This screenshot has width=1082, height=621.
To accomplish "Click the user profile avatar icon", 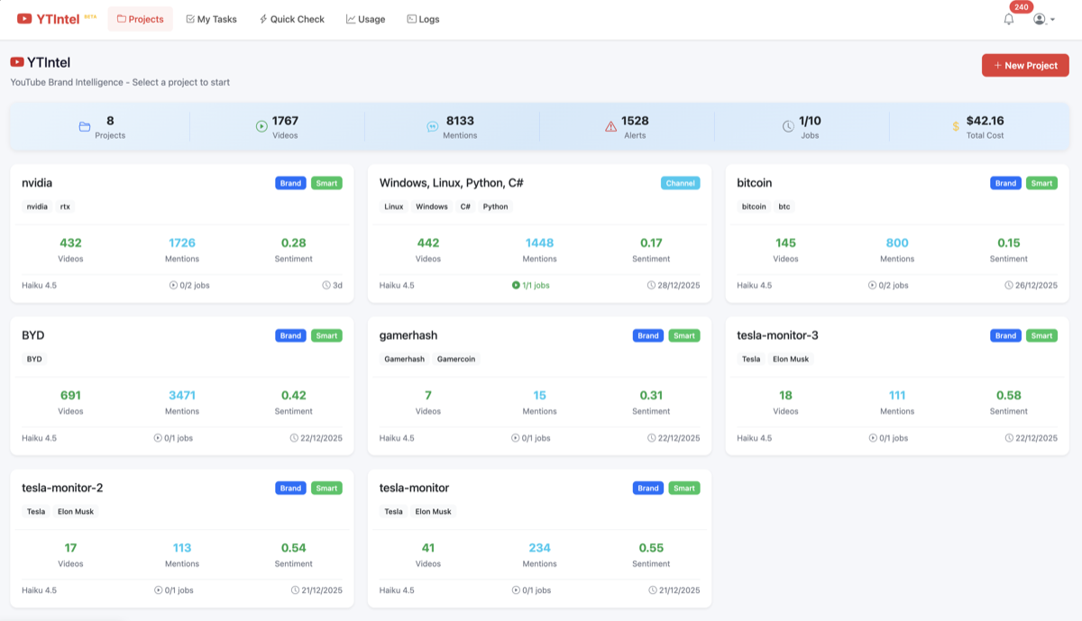I will (1037, 18).
